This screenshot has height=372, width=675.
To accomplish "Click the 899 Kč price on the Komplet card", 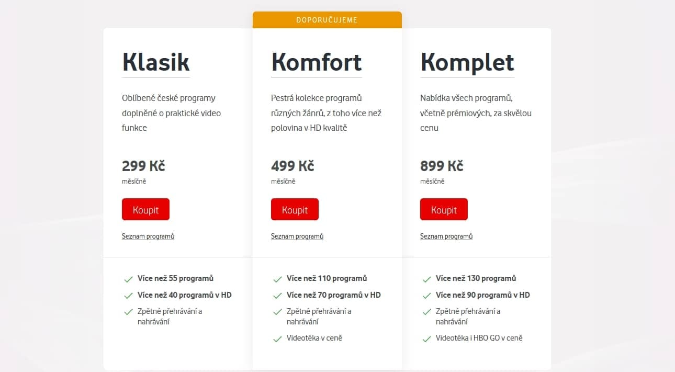I will coord(441,166).
